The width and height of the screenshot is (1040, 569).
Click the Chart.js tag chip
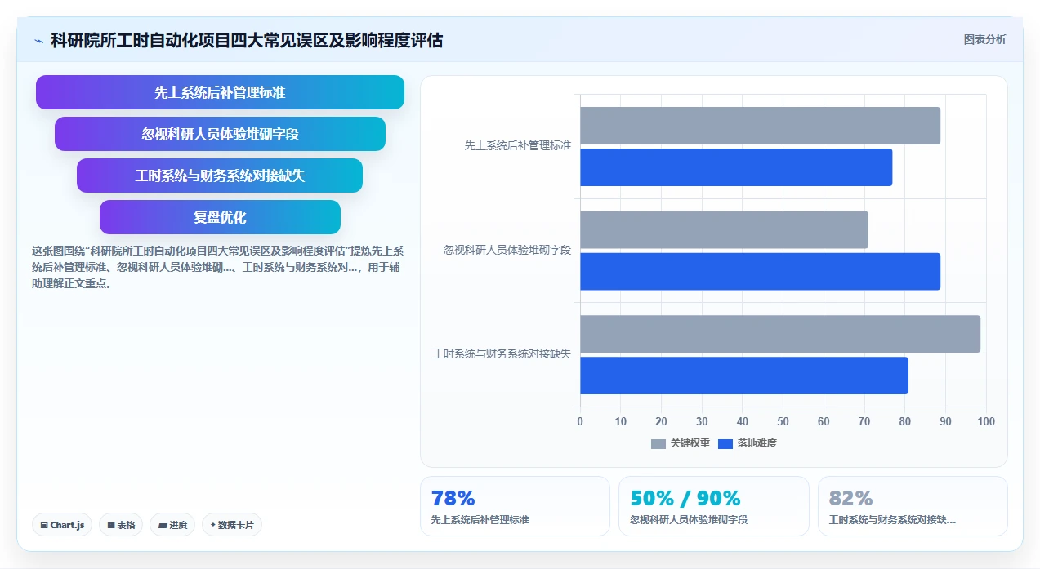coord(62,525)
